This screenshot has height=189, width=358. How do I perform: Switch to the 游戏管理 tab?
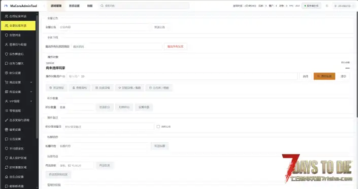click(x=56, y=6)
